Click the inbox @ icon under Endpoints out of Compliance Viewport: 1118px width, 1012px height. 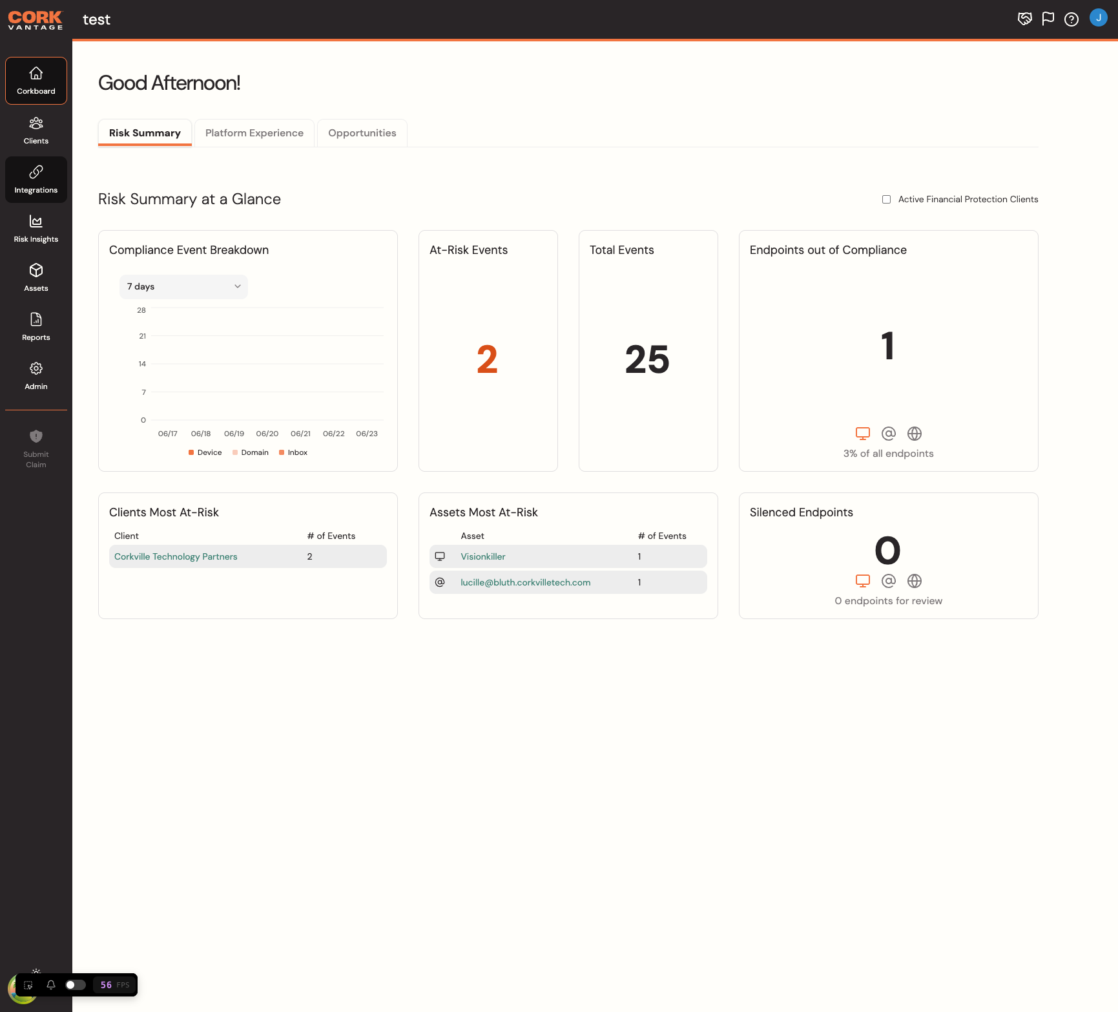[x=889, y=434]
